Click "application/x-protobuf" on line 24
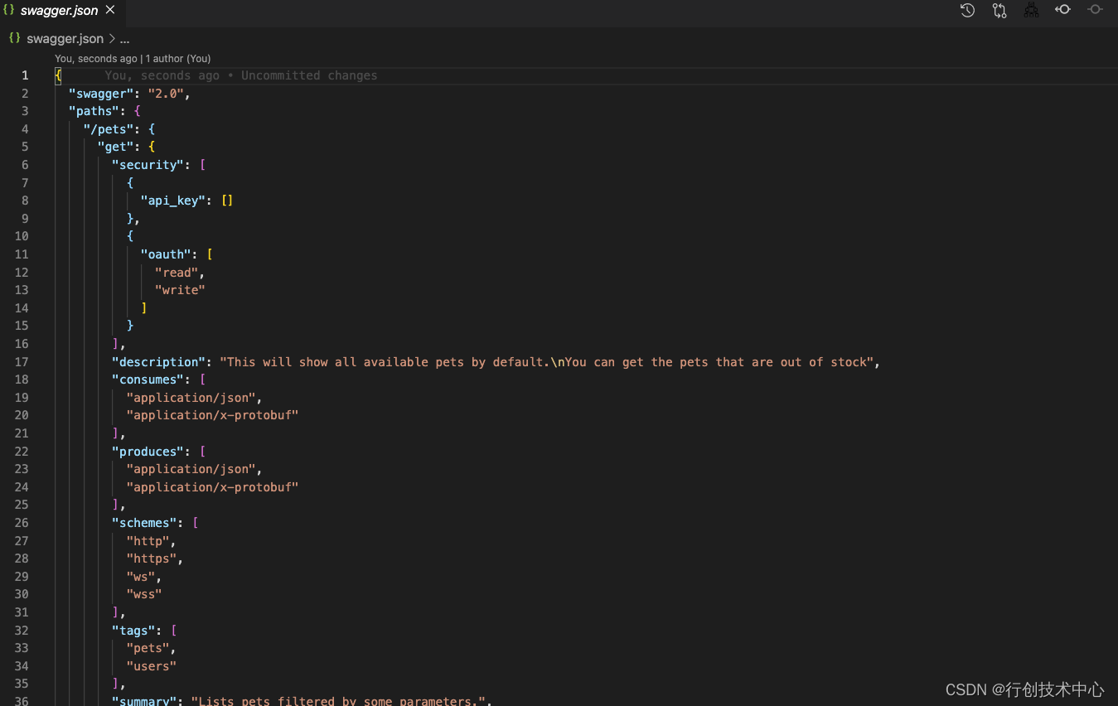This screenshot has width=1118, height=706. (212, 487)
